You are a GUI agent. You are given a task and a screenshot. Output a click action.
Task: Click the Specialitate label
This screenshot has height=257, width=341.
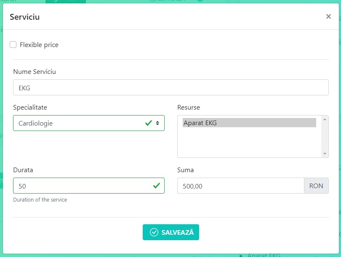[30, 108]
